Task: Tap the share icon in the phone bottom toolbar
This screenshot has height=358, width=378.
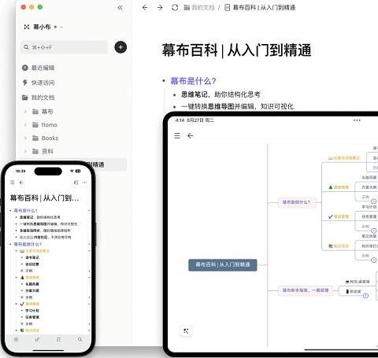Action: pyautogui.click(x=37, y=339)
